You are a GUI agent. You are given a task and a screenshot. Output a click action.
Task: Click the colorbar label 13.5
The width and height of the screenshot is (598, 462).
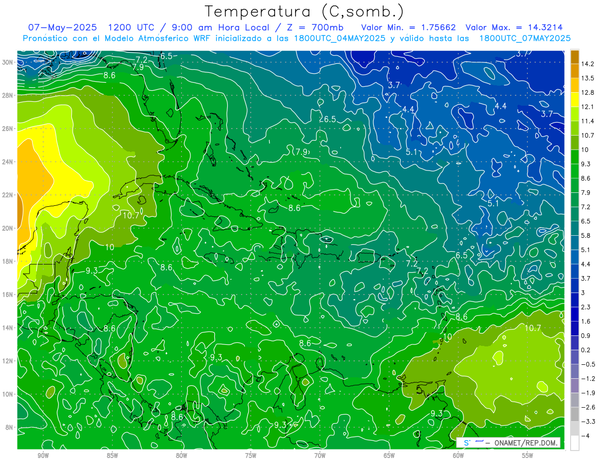tap(588, 78)
